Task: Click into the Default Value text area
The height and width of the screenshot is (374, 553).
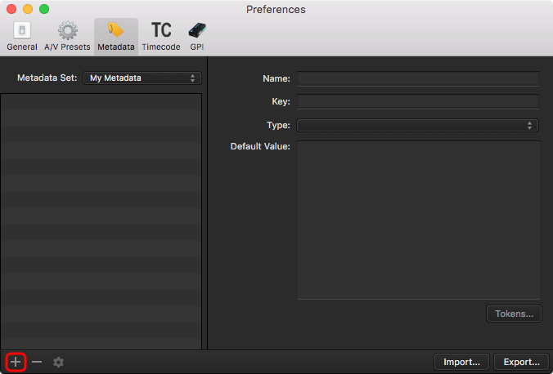Action: [419, 220]
